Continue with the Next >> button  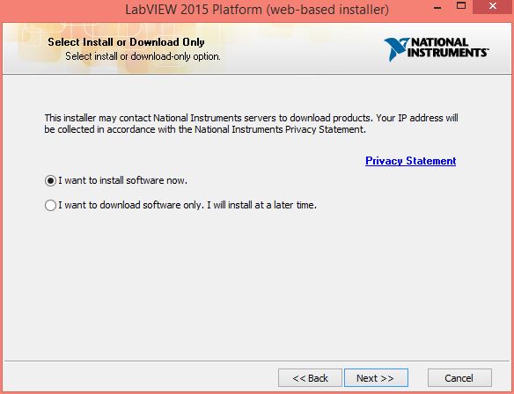pyautogui.click(x=376, y=378)
